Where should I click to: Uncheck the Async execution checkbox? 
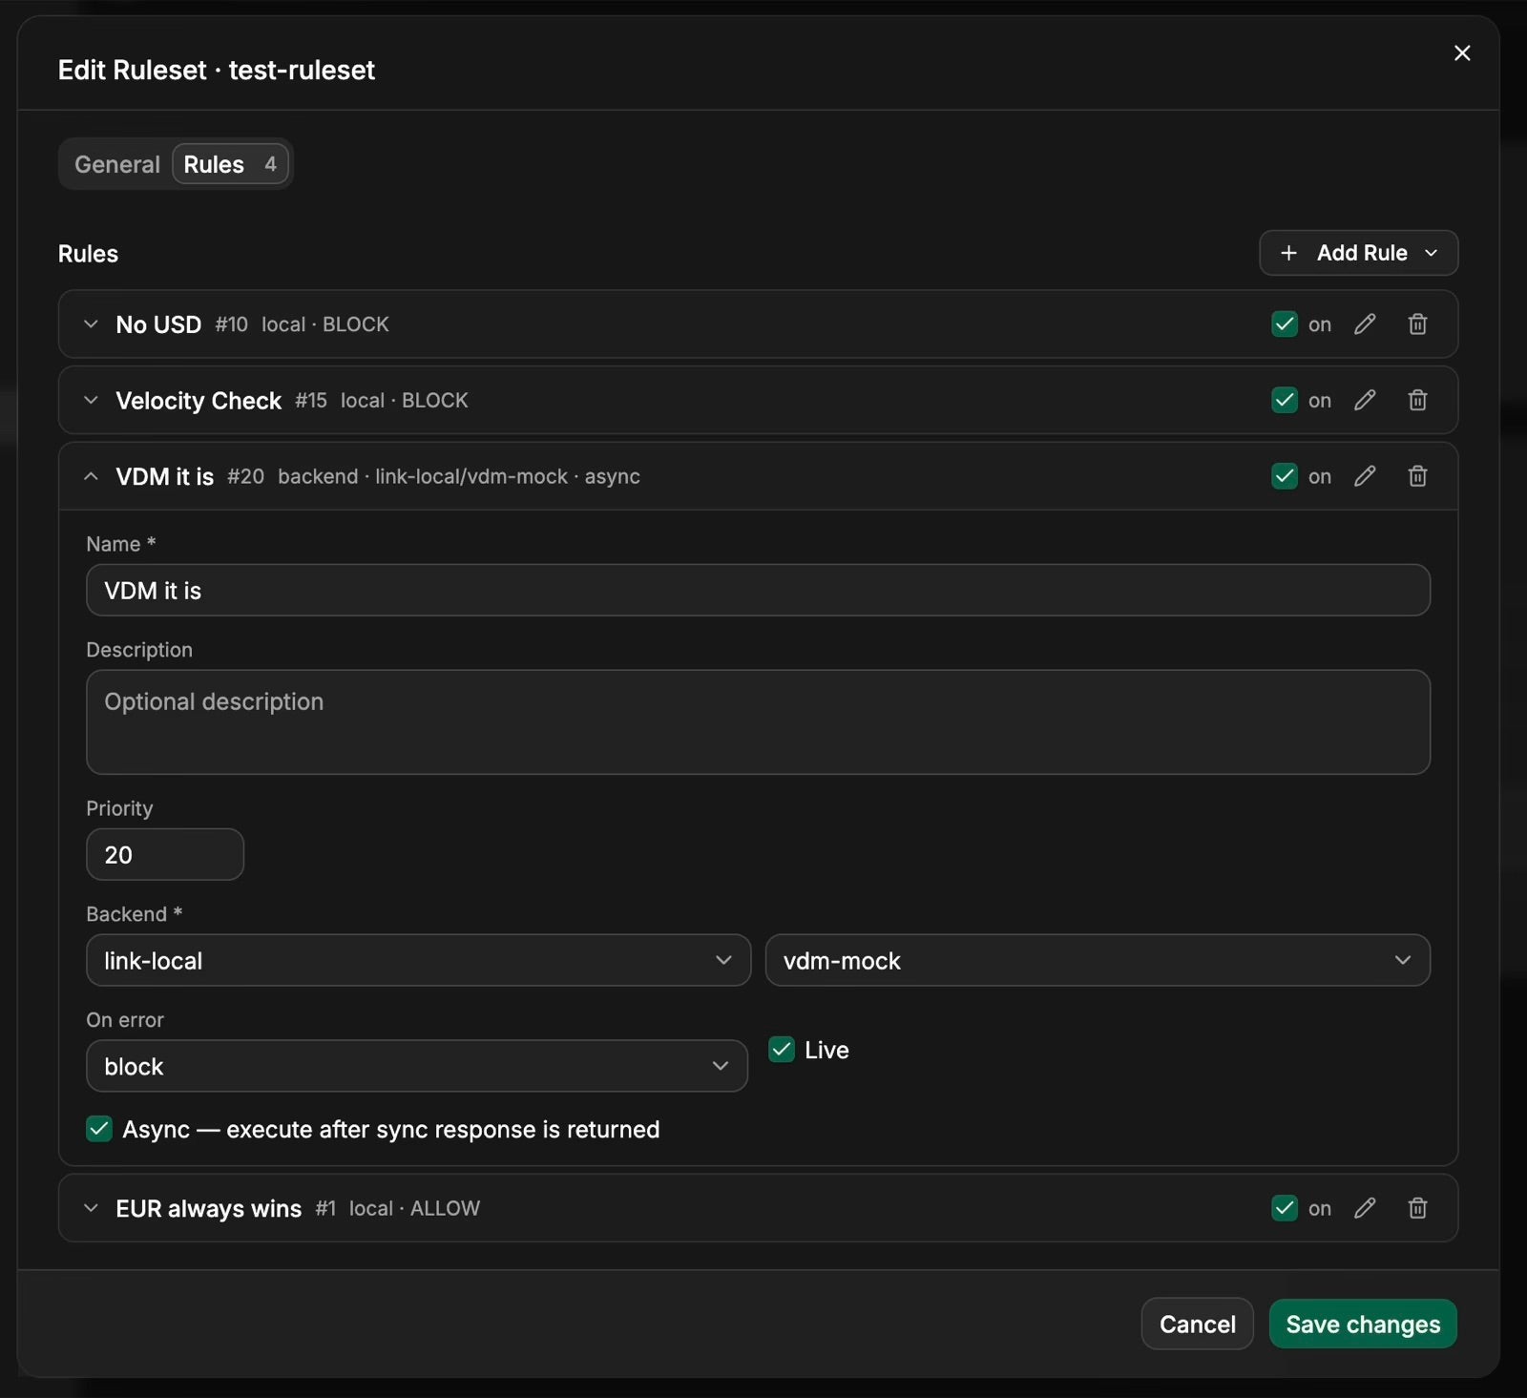pos(99,1129)
